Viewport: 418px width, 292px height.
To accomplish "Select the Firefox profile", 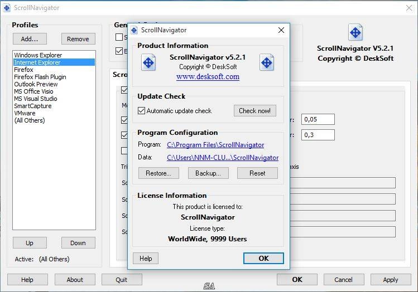I will tap(54, 70).
